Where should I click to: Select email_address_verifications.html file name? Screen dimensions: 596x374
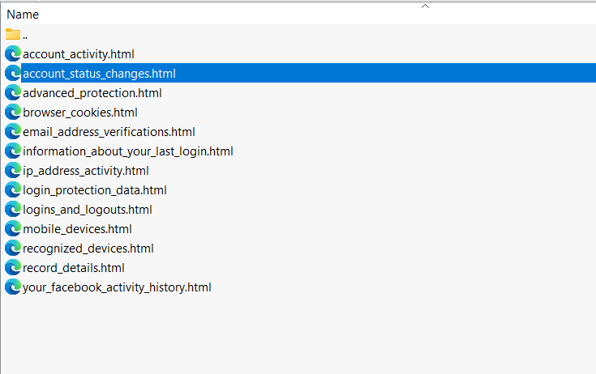(x=109, y=132)
